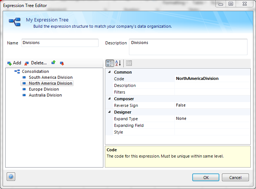Select South America Division in the tree
The image size is (256, 189).
tap(51, 77)
